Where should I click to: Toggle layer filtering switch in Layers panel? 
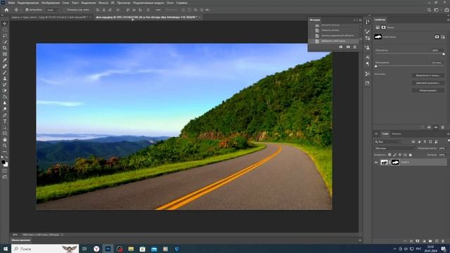click(x=449, y=141)
